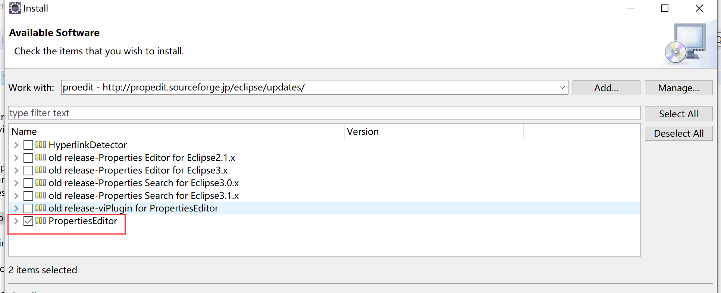This screenshot has height=293, width=721.
Task: Open the Manage... sites button
Action: click(x=678, y=88)
